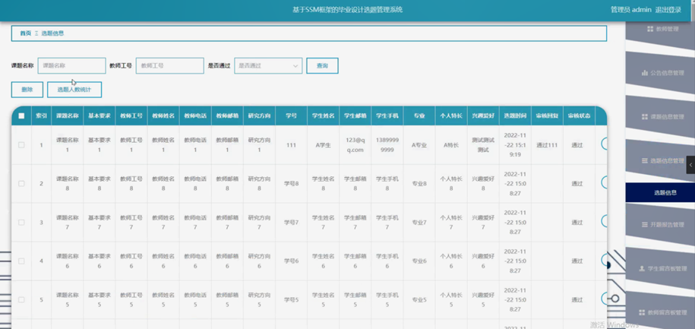Click the grid icon beside 教师管理
Screen dimensions: 695x329
[x=650, y=29]
